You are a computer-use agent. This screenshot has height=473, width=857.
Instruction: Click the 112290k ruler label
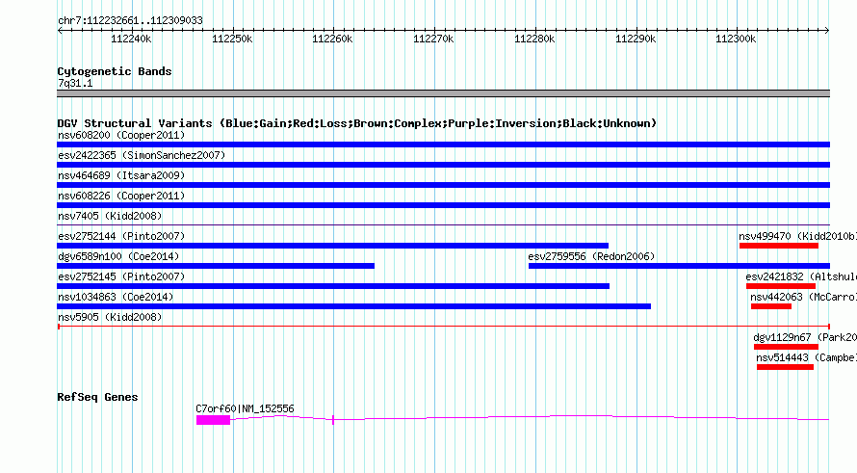(x=636, y=39)
